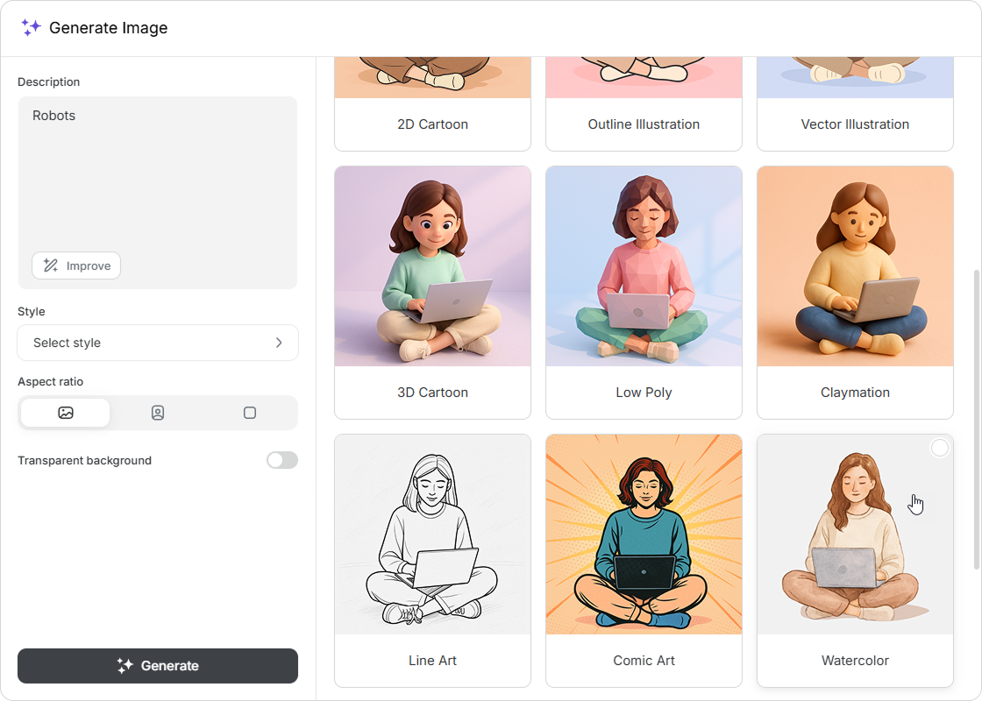The image size is (982, 701).
Task: Choose the 2D Cartoon style label
Action: point(432,124)
